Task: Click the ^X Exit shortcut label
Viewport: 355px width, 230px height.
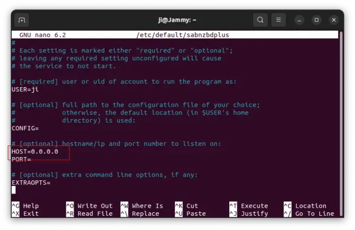Action: pyautogui.click(x=25, y=213)
